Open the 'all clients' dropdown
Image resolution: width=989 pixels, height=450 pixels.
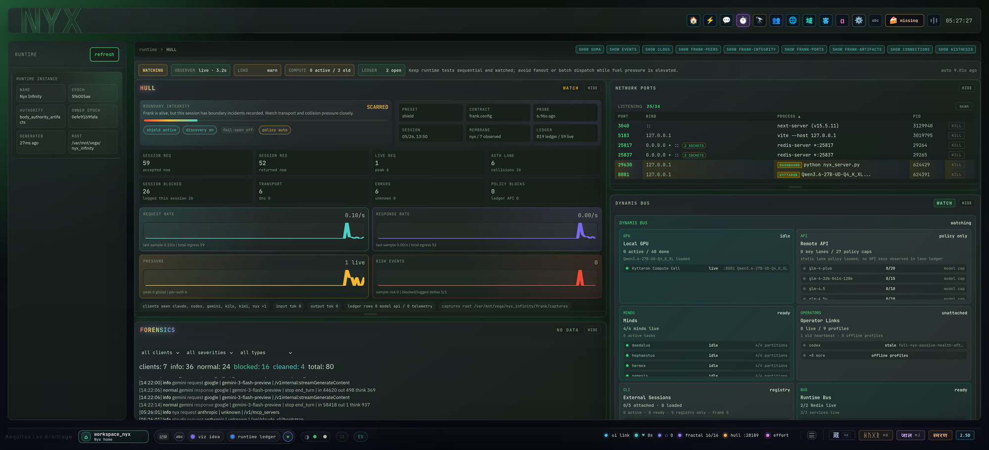click(160, 353)
